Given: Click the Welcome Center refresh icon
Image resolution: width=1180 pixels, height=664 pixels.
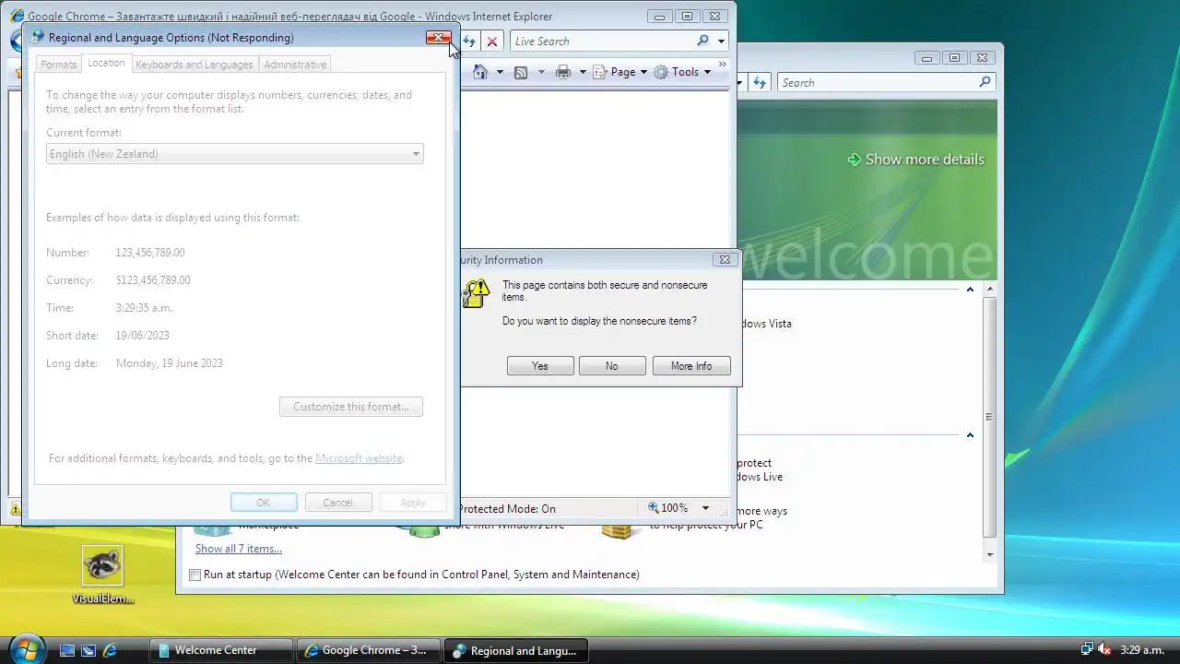Looking at the screenshot, I should pyautogui.click(x=760, y=83).
